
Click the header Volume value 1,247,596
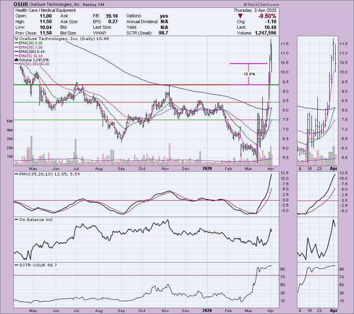265,33
